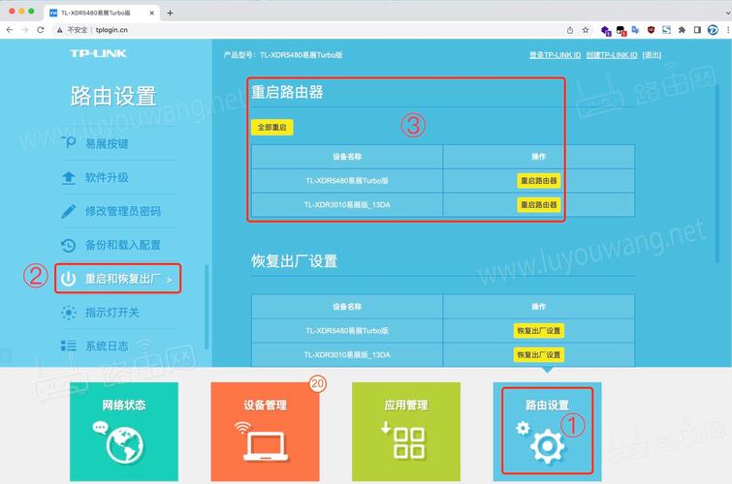Screen dimensions: 732x484
Task: Click the main content vertical scrollbar
Action: [x=717, y=172]
